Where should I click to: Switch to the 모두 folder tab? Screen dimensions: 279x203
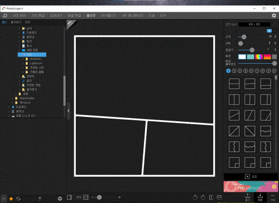pos(27,22)
